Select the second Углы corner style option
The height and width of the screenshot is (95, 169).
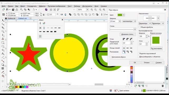tap(127, 39)
